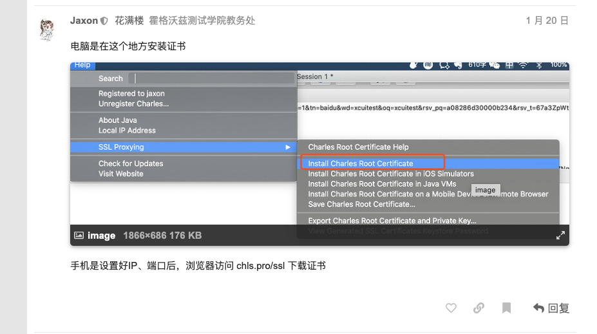Click the SSL Proxying submenu arrow

pyautogui.click(x=288, y=147)
